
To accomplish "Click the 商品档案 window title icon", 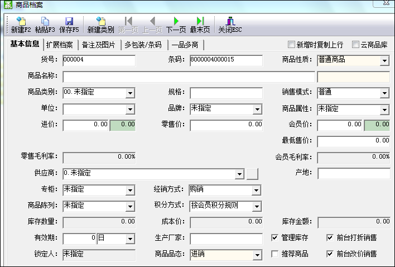I will [8, 4].
